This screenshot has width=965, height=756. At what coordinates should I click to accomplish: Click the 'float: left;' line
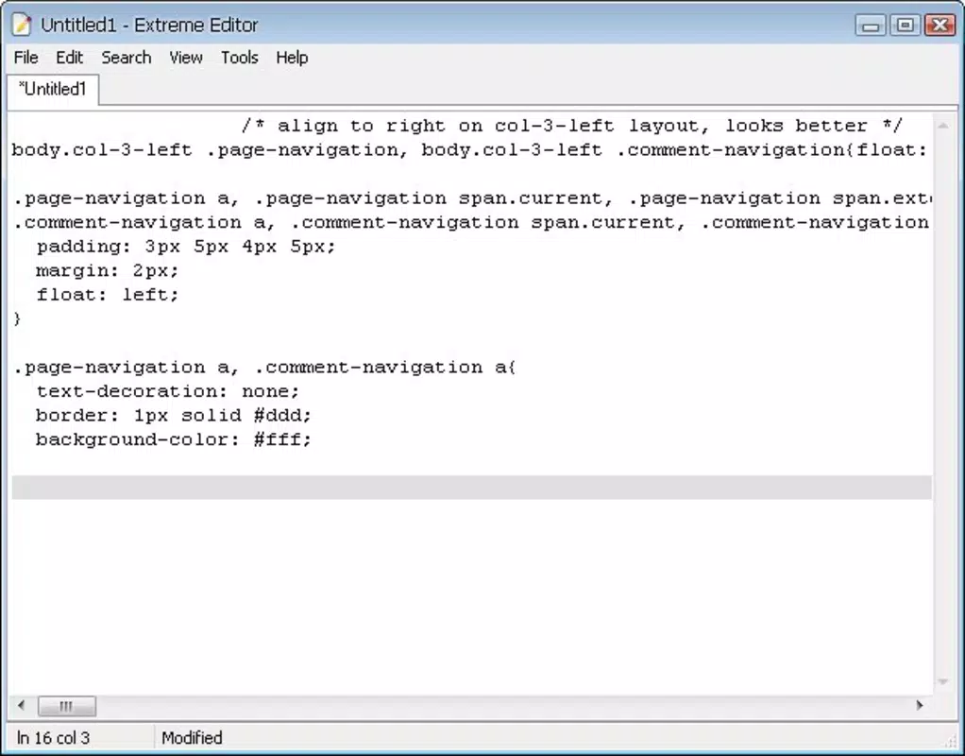(x=107, y=295)
